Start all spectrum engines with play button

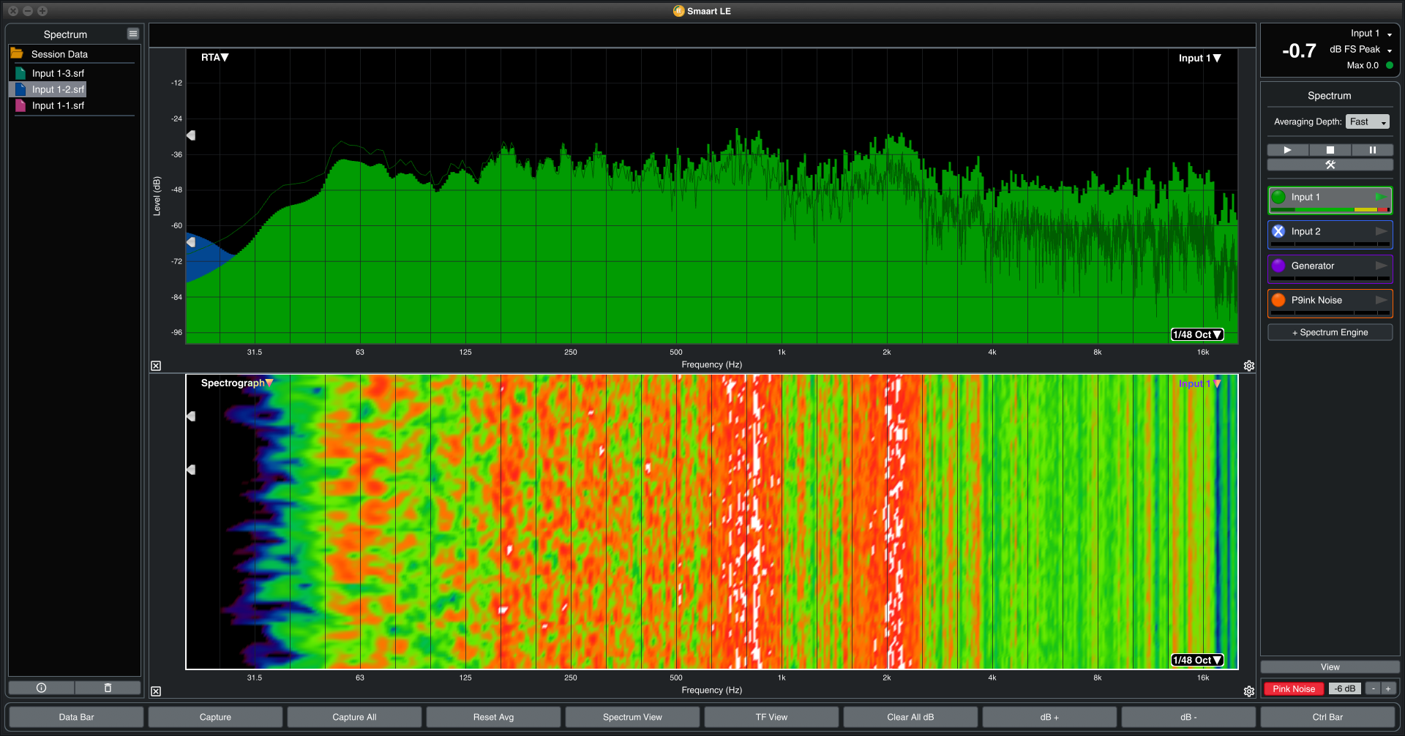coord(1288,150)
